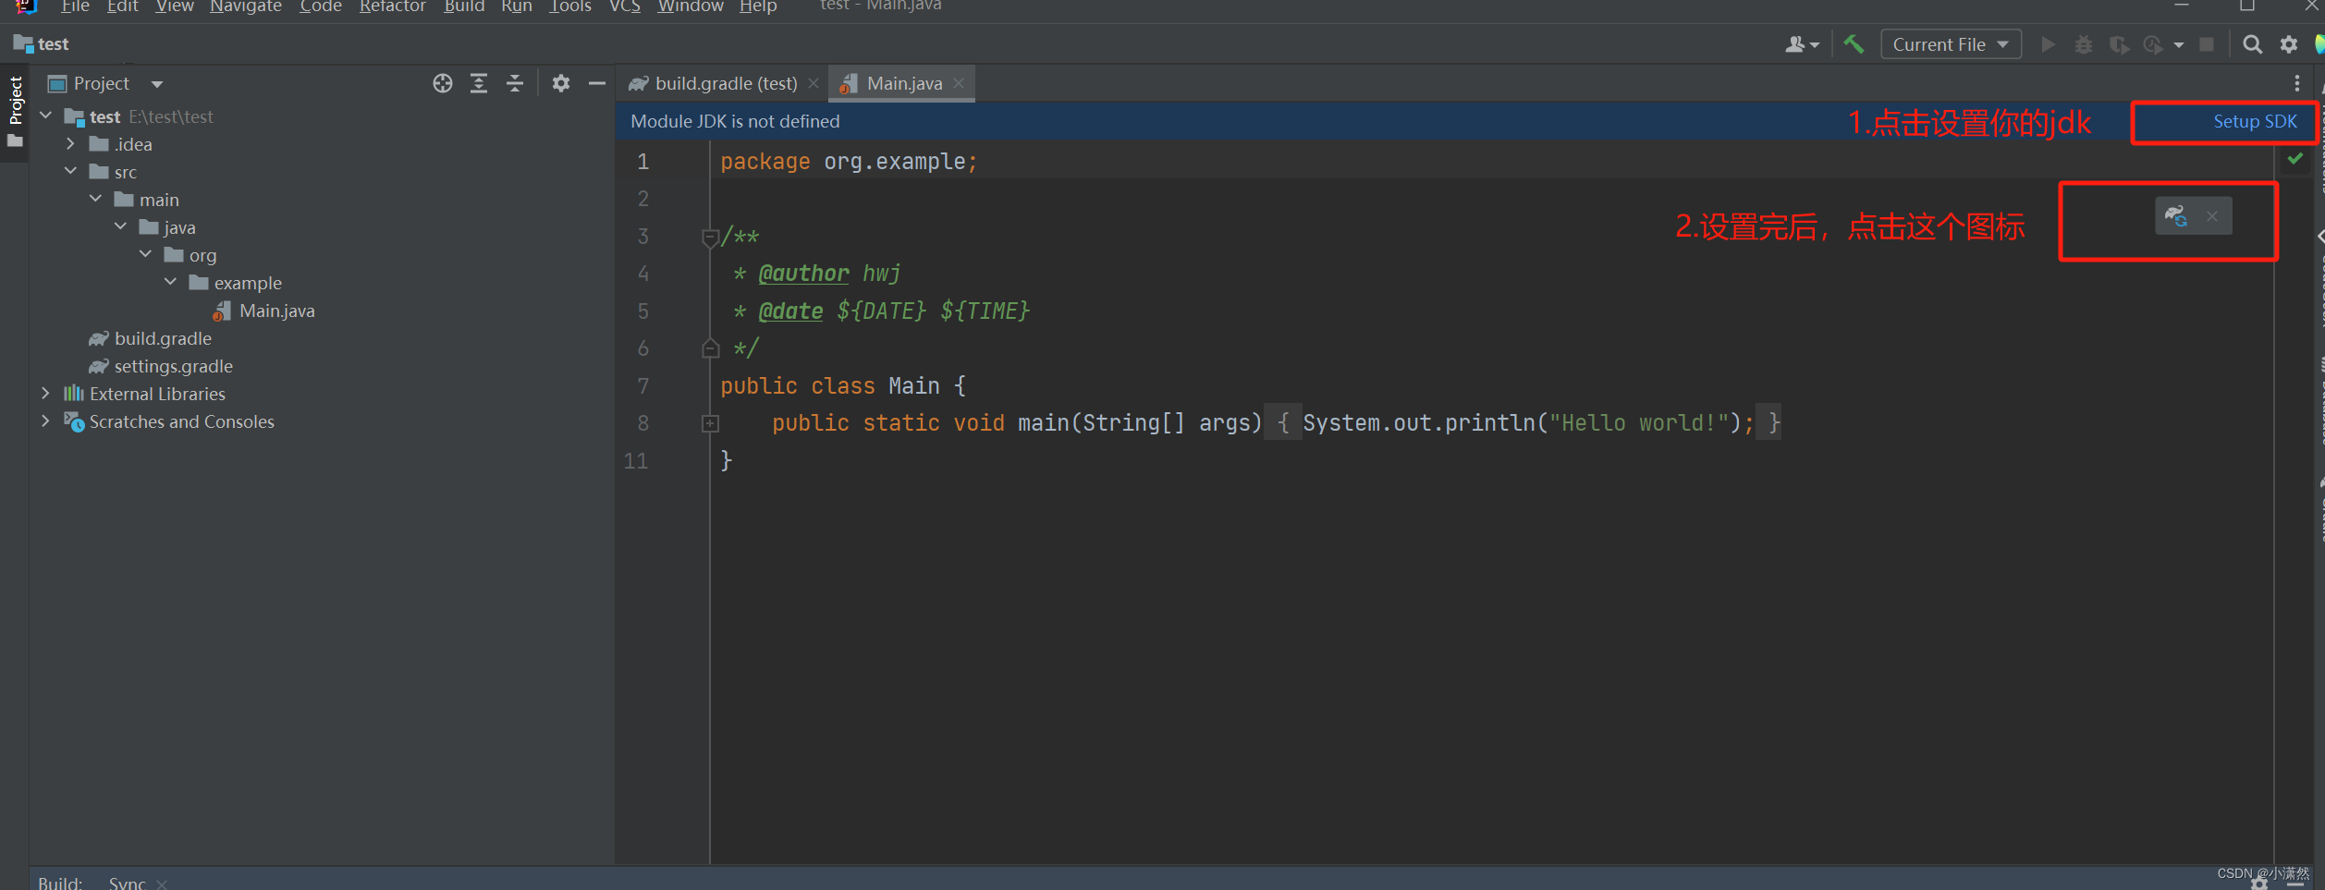
Task: Open the File menu
Action: point(75,6)
